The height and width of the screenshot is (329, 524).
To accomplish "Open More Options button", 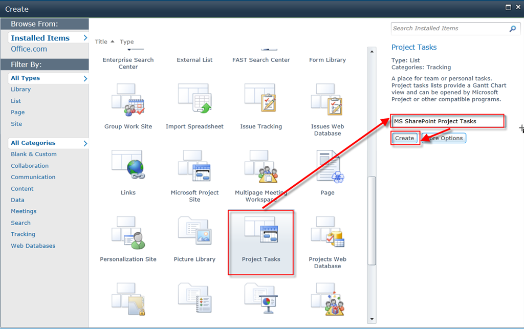I will [x=444, y=138].
